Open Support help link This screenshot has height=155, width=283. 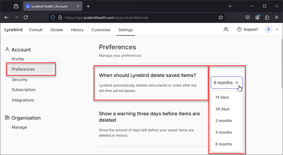pyautogui.click(x=247, y=30)
